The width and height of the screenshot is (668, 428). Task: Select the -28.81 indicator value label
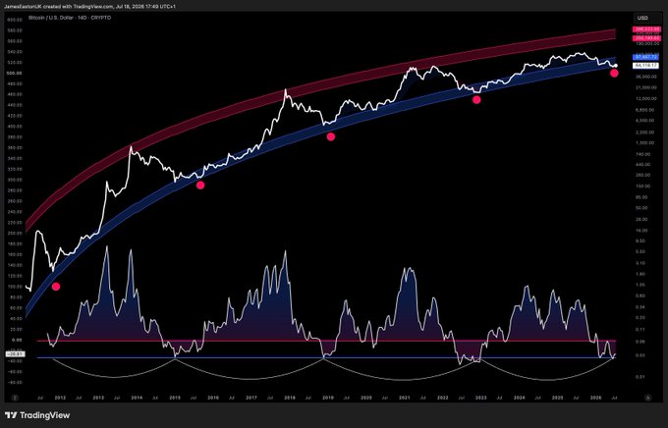16,354
